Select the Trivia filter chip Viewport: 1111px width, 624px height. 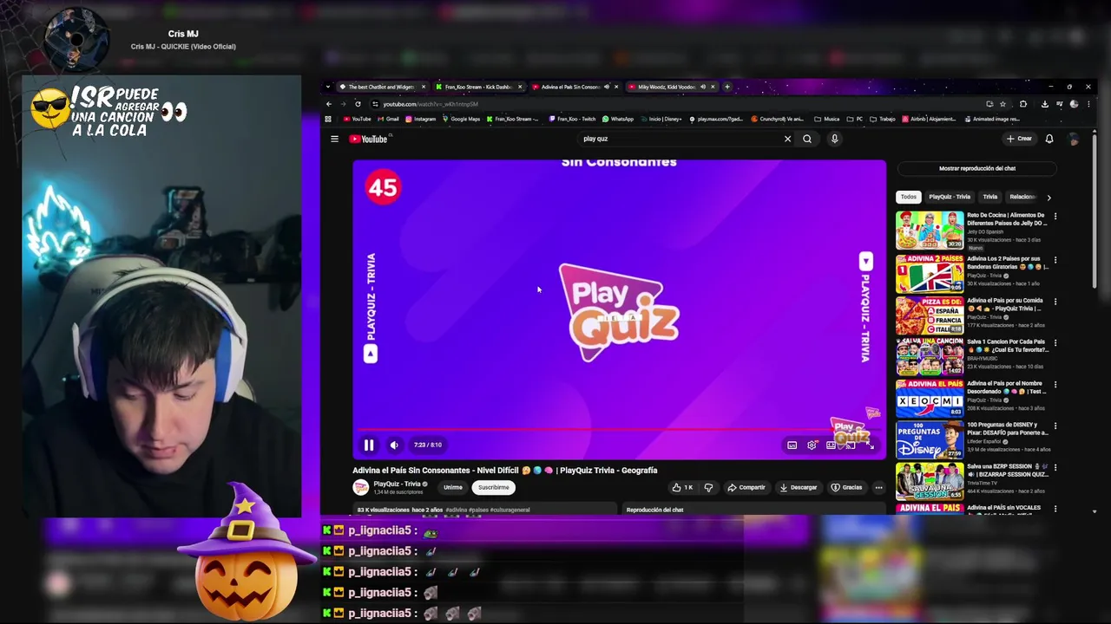989,197
